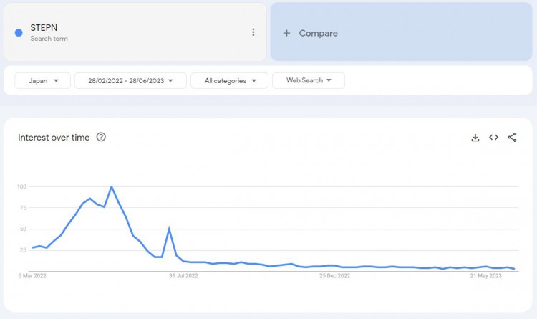Click the 25 Dec 2022 axis label
Viewport: 537px width, 319px height.
tap(334, 275)
